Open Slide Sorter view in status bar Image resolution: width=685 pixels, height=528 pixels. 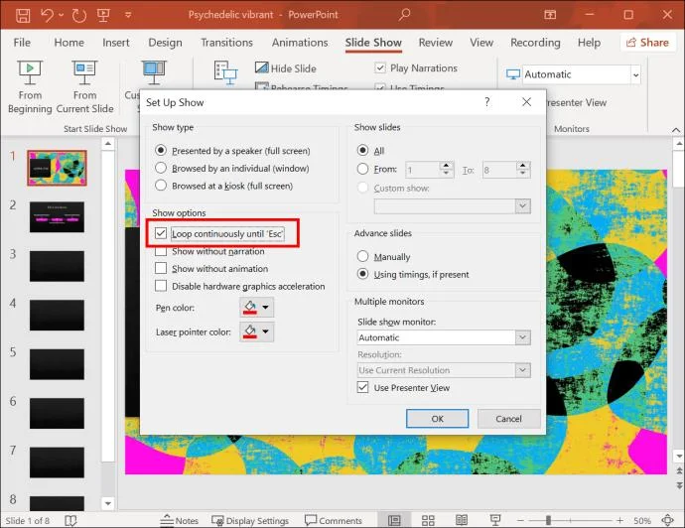coord(428,520)
